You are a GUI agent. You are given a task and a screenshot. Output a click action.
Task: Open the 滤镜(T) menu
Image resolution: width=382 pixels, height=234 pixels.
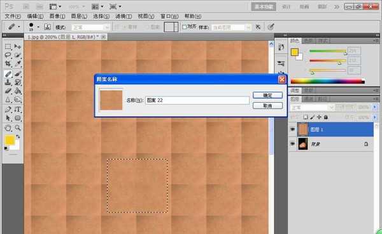[x=124, y=16]
